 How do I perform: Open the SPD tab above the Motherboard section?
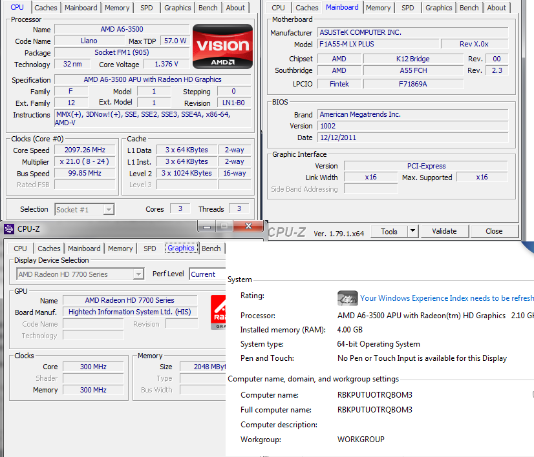407,8
